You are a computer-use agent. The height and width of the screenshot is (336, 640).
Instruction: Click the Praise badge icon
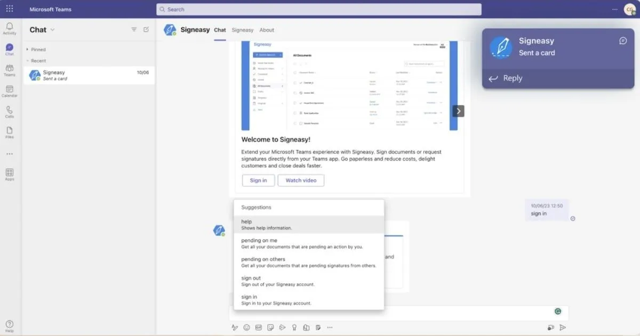click(294, 327)
